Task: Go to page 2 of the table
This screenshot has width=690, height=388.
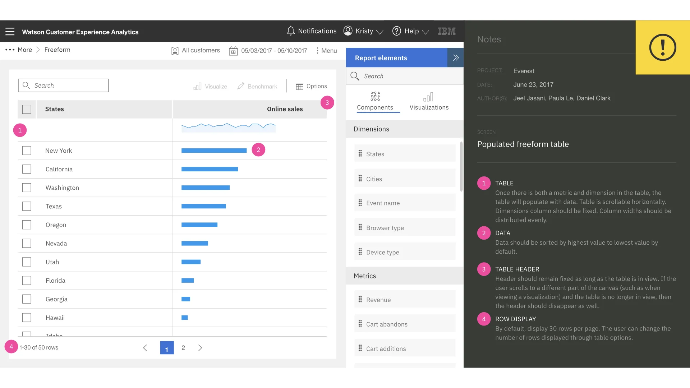Action: point(183,348)
